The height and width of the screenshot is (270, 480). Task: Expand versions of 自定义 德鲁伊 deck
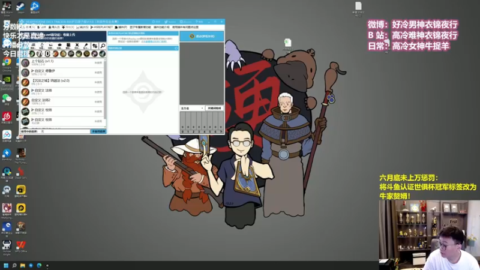(x=33, y=71)
